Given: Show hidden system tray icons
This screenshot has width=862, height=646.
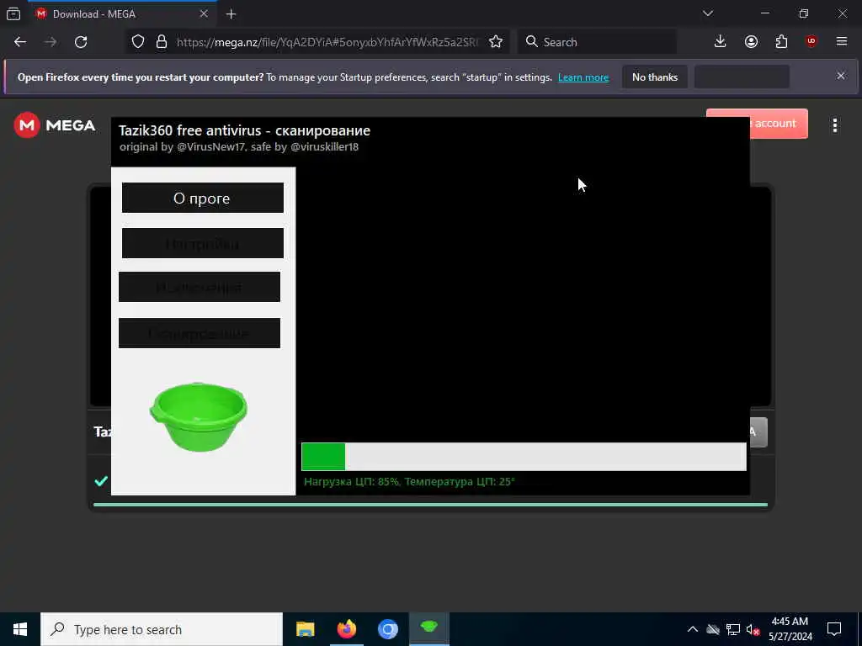Looking at the screenshot, I should [693, 629].
